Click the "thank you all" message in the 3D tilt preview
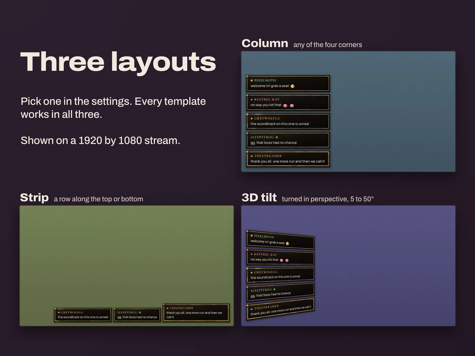Viewport: 475px width, 356px height. click(281, 310)
